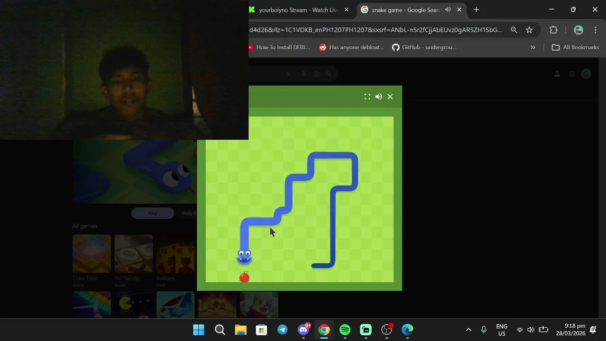
Task: Open Chrome's three-dot menu
Action: [596, 30]
